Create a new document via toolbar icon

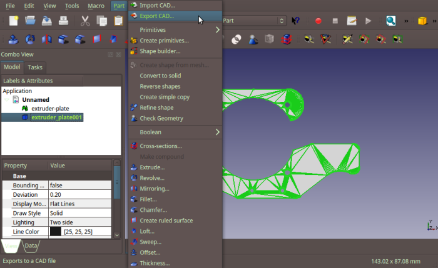coord(13,21)
